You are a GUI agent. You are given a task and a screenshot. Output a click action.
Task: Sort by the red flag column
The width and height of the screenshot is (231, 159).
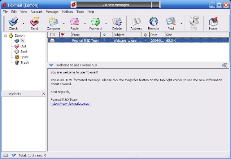tap(65, 35)
